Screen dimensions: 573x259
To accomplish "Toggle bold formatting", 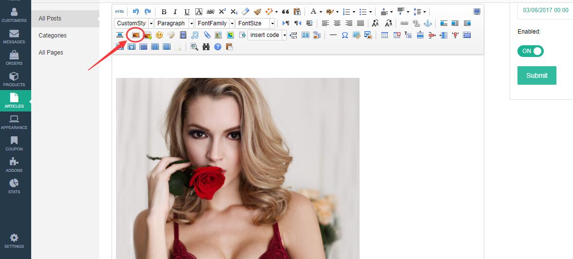I will tap(164, 12).
